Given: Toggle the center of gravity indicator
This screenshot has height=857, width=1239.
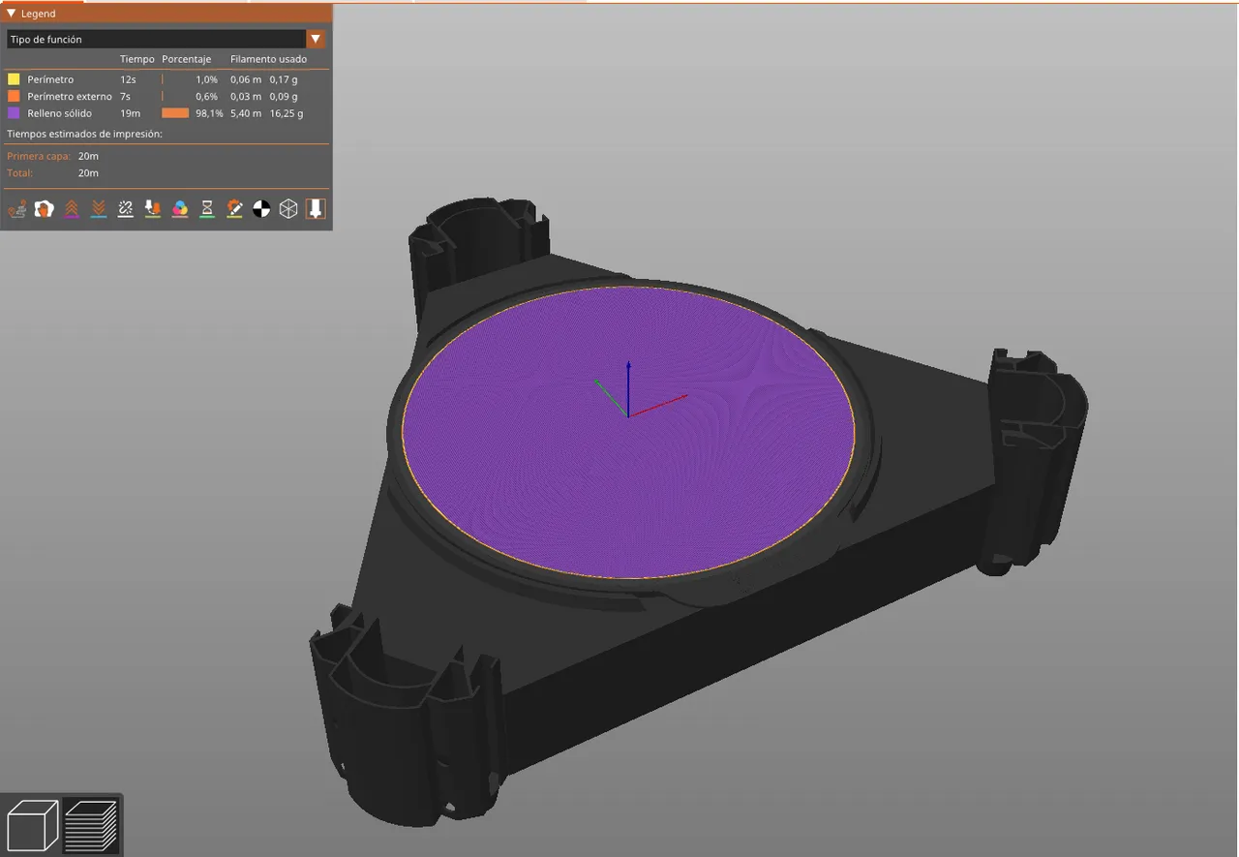Looking at the screenshot, I should [260, 208].
